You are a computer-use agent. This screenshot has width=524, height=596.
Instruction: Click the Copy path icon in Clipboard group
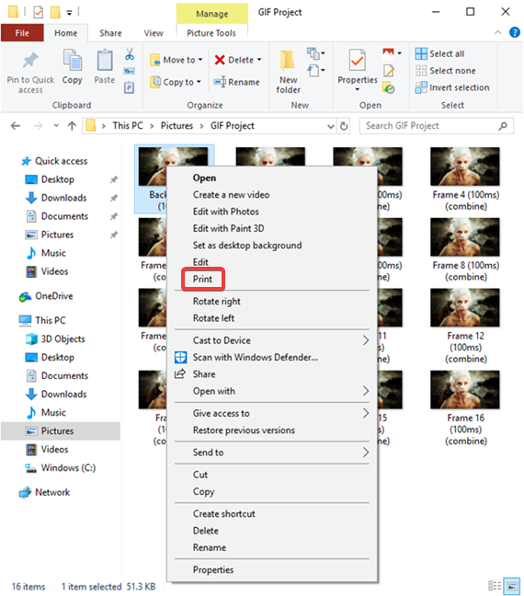130,71
